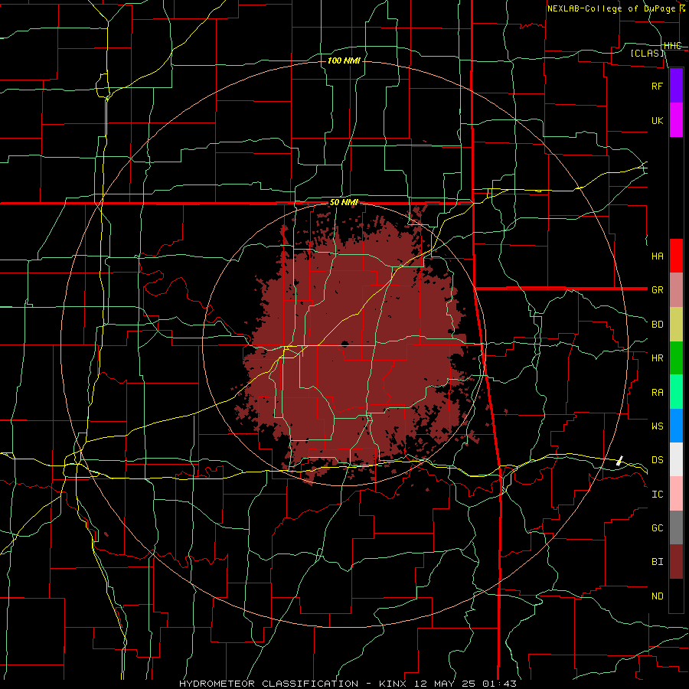Click the BD legend label

coord(657,325)
